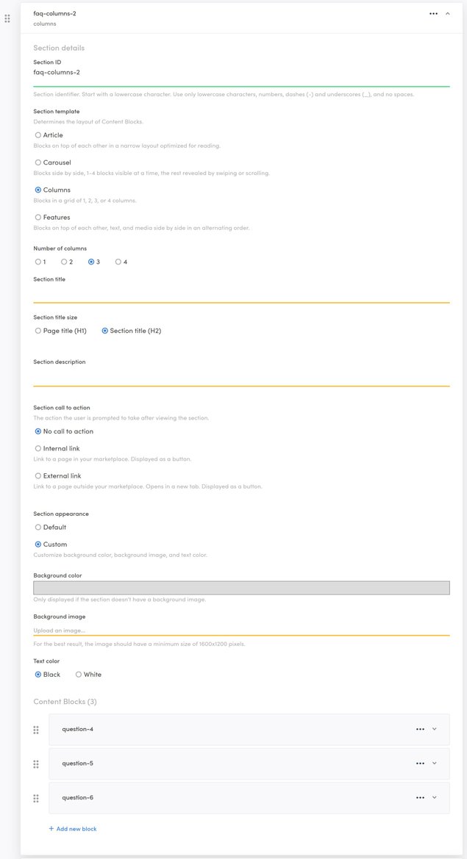Open question-6 block options menu
The width and height of the screenshot is (467, 859).
420,798
